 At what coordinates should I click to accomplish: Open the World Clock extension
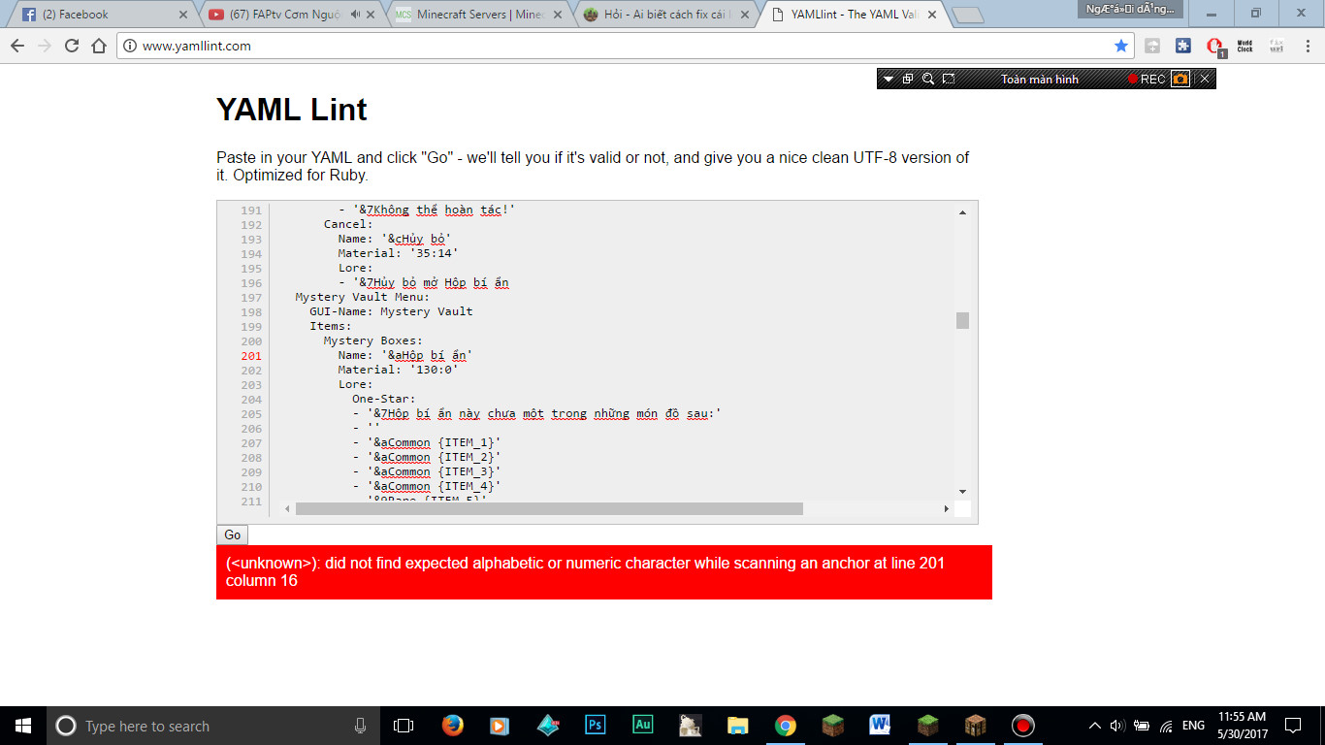[x=1245, y=46]
